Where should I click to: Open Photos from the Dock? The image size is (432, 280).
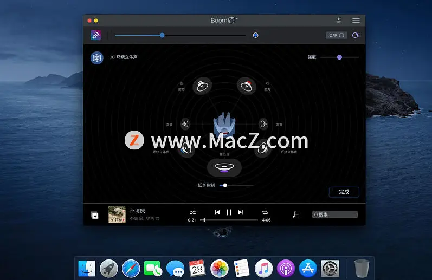tap(220, 268)
